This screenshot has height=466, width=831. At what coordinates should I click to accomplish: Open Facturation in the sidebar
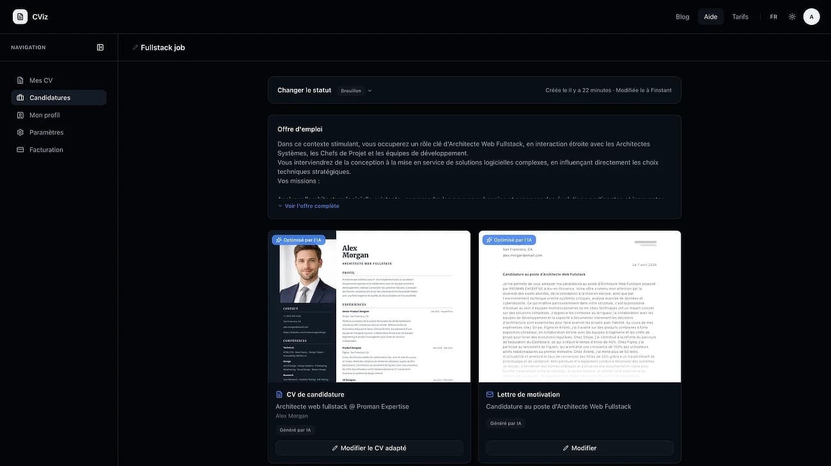tap(59, 150)
